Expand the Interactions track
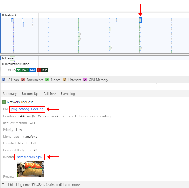Screen dimensions: 189x188 [3, 64]
